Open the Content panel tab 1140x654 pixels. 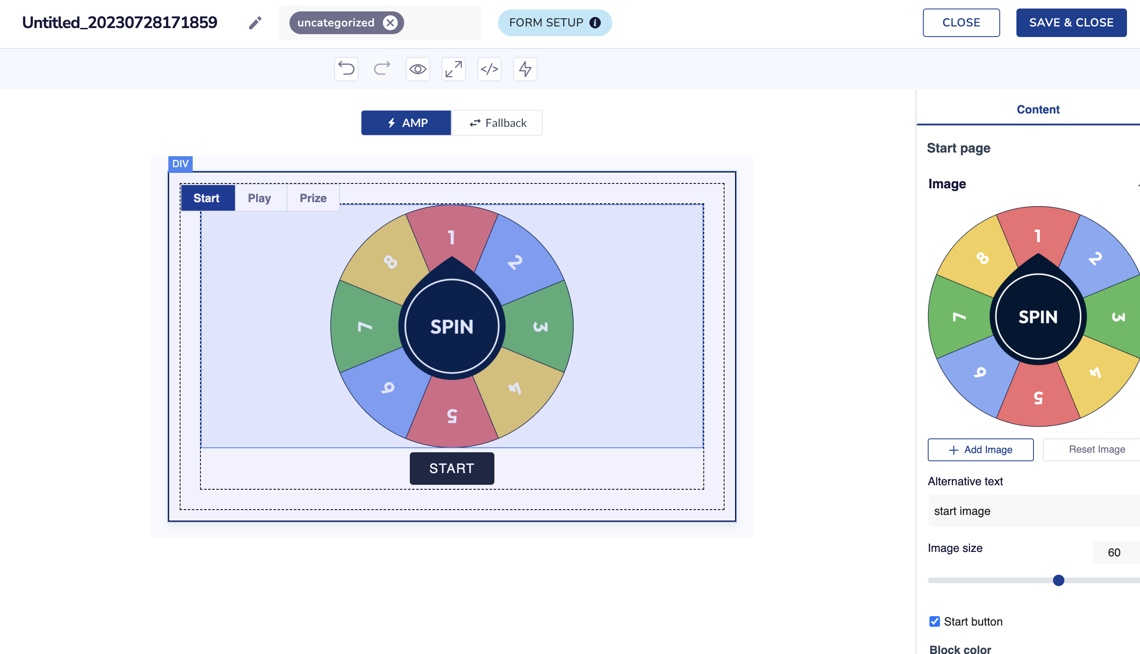coord(1038,109)
